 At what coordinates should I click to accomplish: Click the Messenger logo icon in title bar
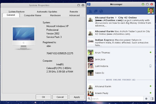(x=89, y=4)
